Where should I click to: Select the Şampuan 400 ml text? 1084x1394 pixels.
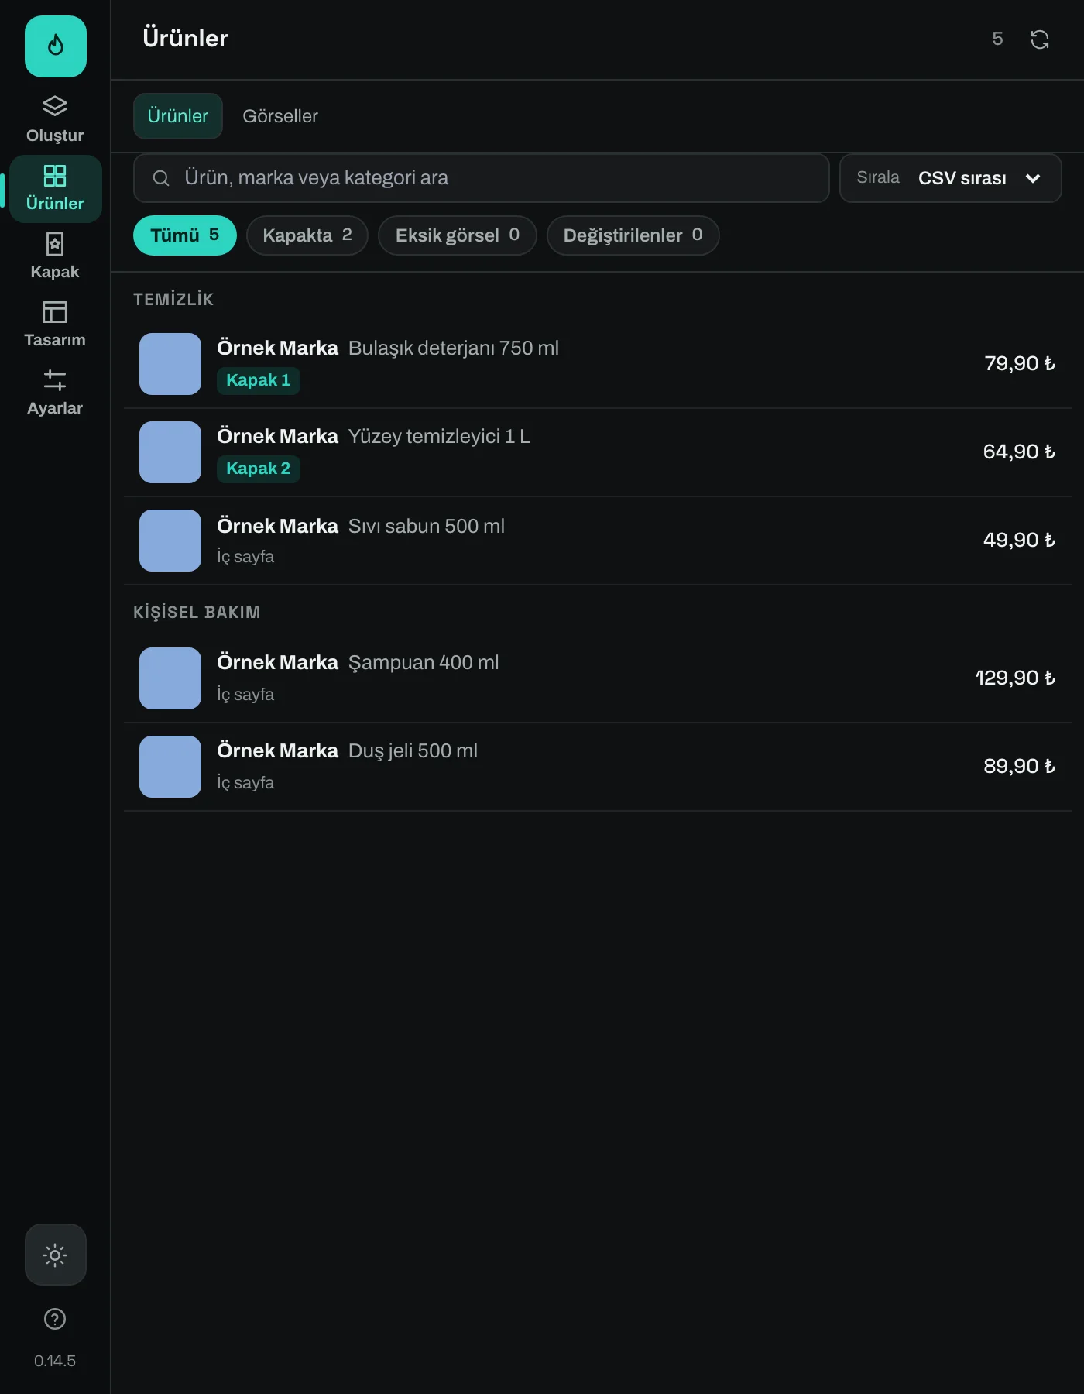tap(424, 663)
